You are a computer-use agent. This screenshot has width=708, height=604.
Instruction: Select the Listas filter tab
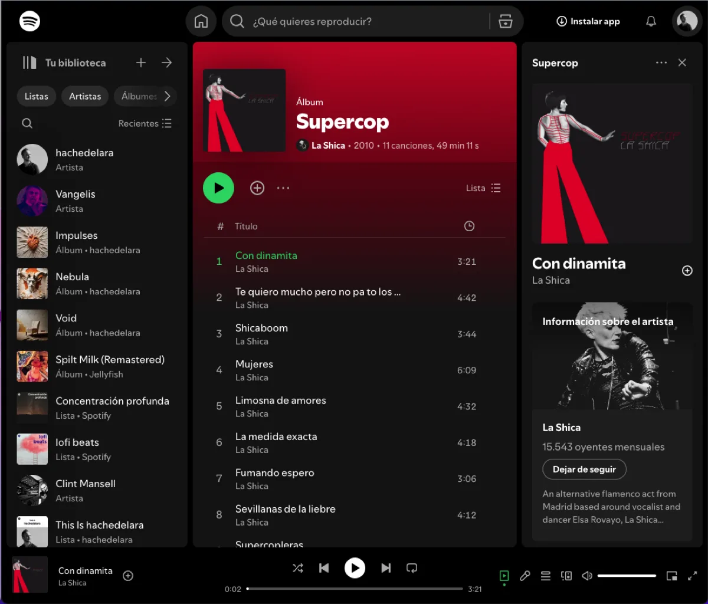37,96
